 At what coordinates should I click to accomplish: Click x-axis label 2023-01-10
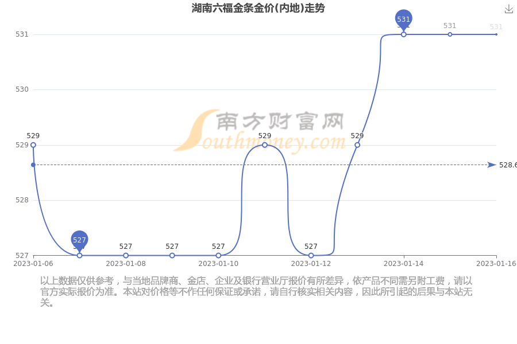[x=218, y=264]
